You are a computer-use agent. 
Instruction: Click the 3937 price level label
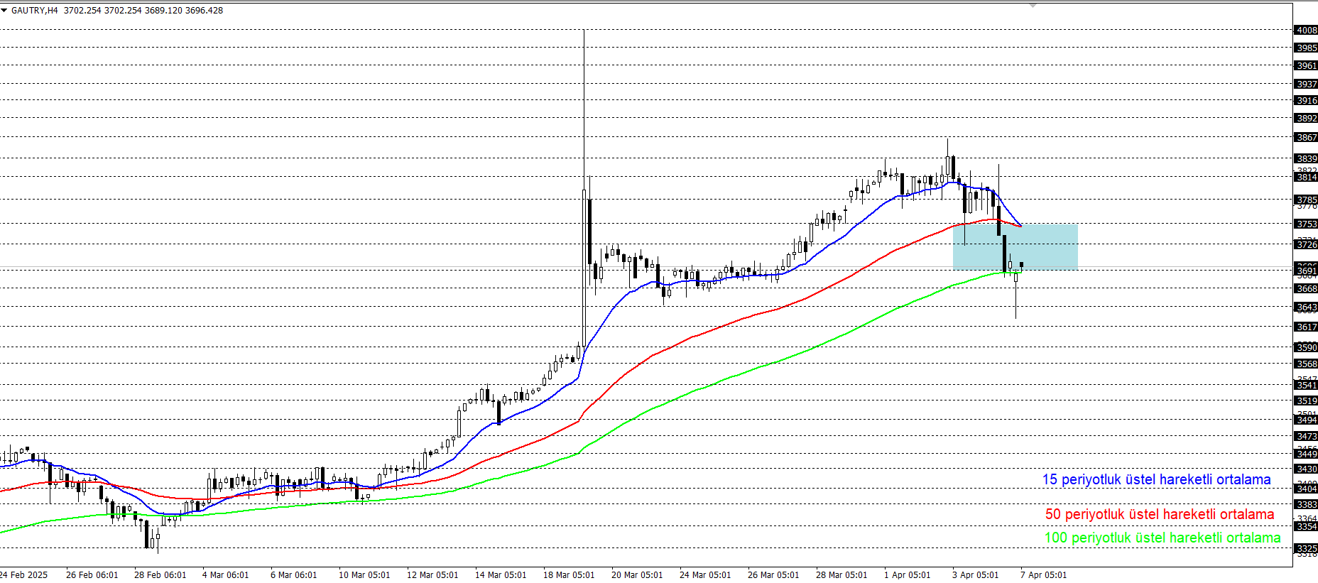point(1306,84)
